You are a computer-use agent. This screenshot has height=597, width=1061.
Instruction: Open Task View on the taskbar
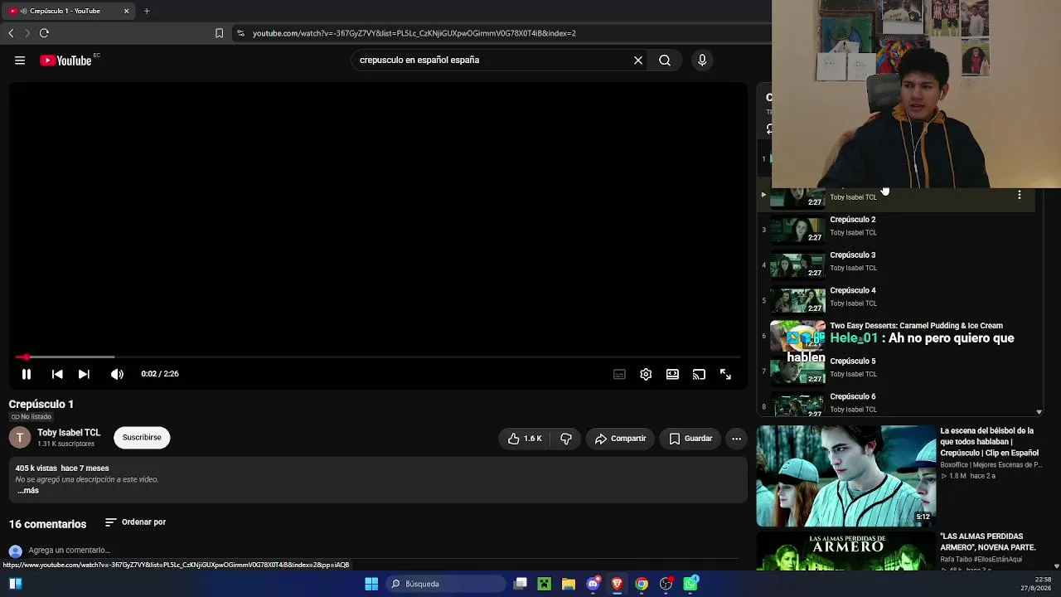[x=521, y=584]
